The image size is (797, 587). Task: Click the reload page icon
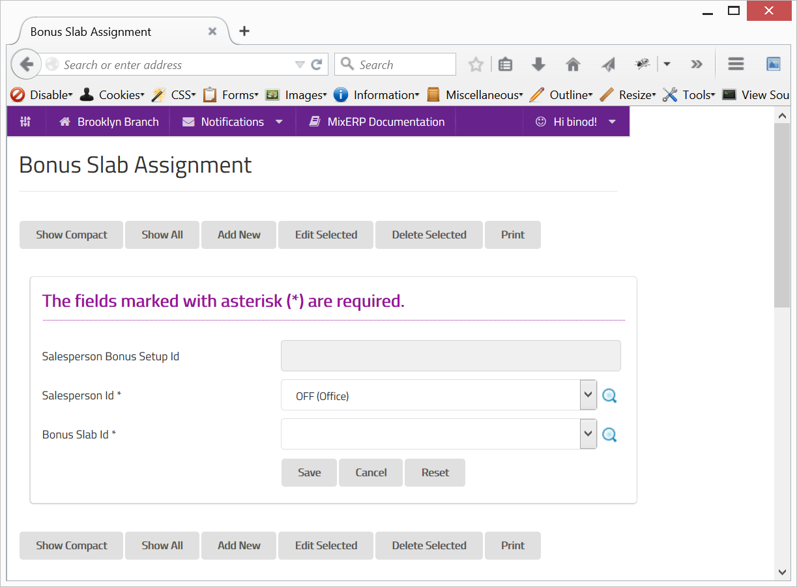click(317, 64)
